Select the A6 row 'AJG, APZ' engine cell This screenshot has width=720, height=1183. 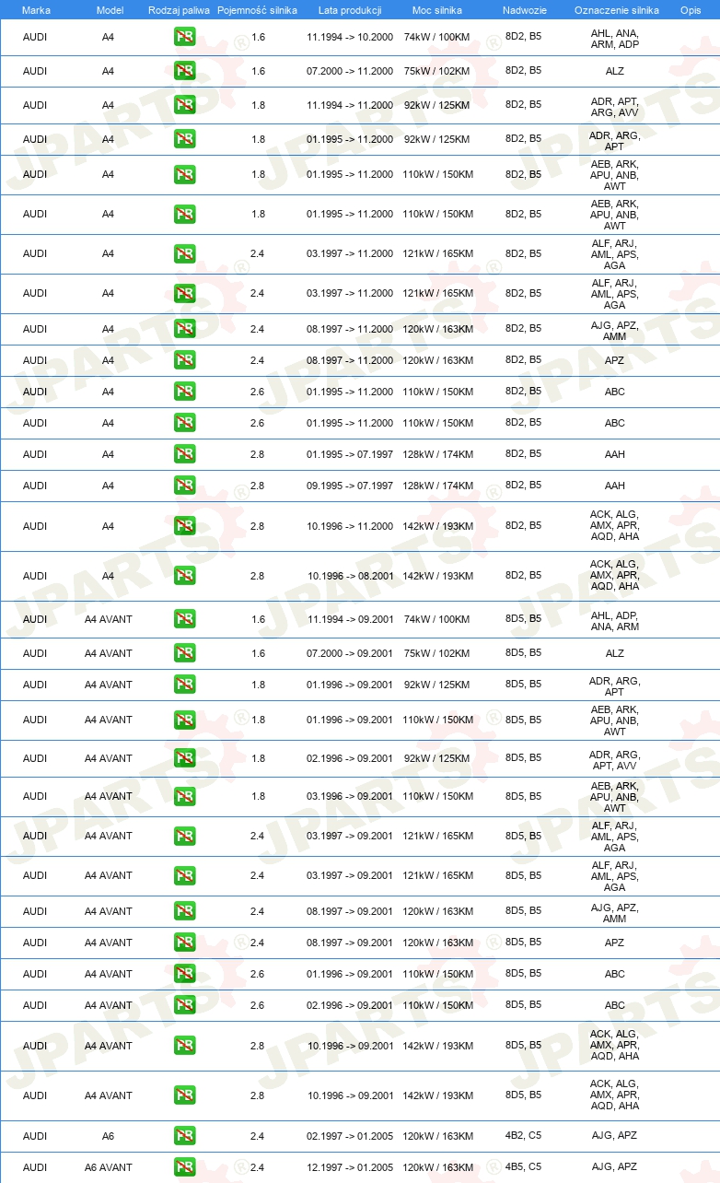point(615,1135)
